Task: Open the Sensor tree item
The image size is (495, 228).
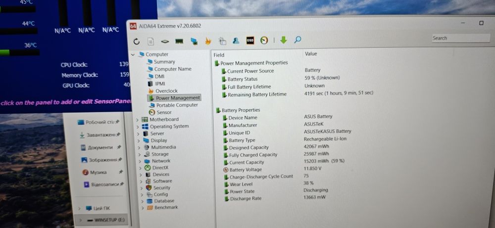Action: pyautogui.click(x=160, y=112)
